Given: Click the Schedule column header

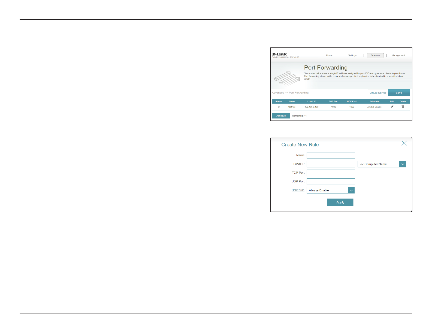Looking at the screenshot, I should point(374,101).
